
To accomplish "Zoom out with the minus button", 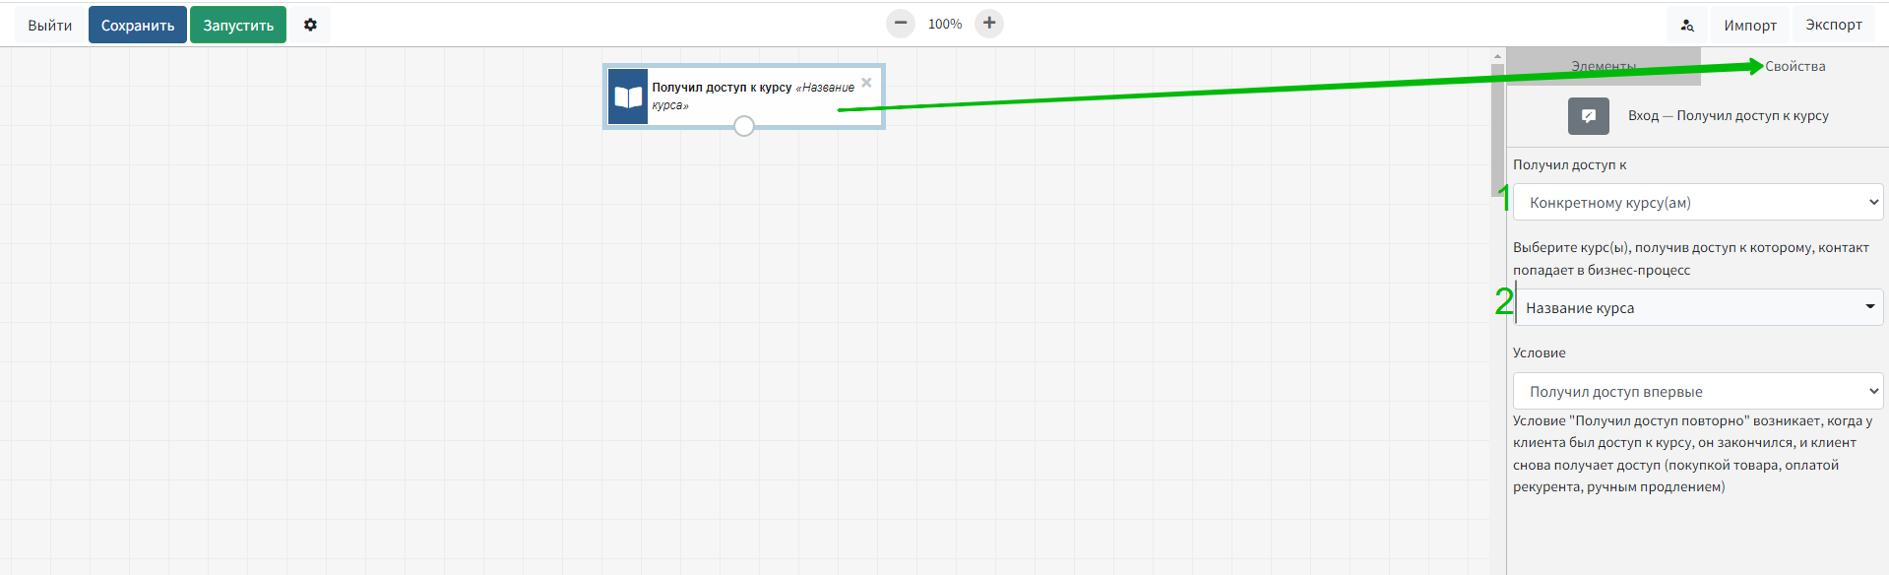I will coord(900,24).
